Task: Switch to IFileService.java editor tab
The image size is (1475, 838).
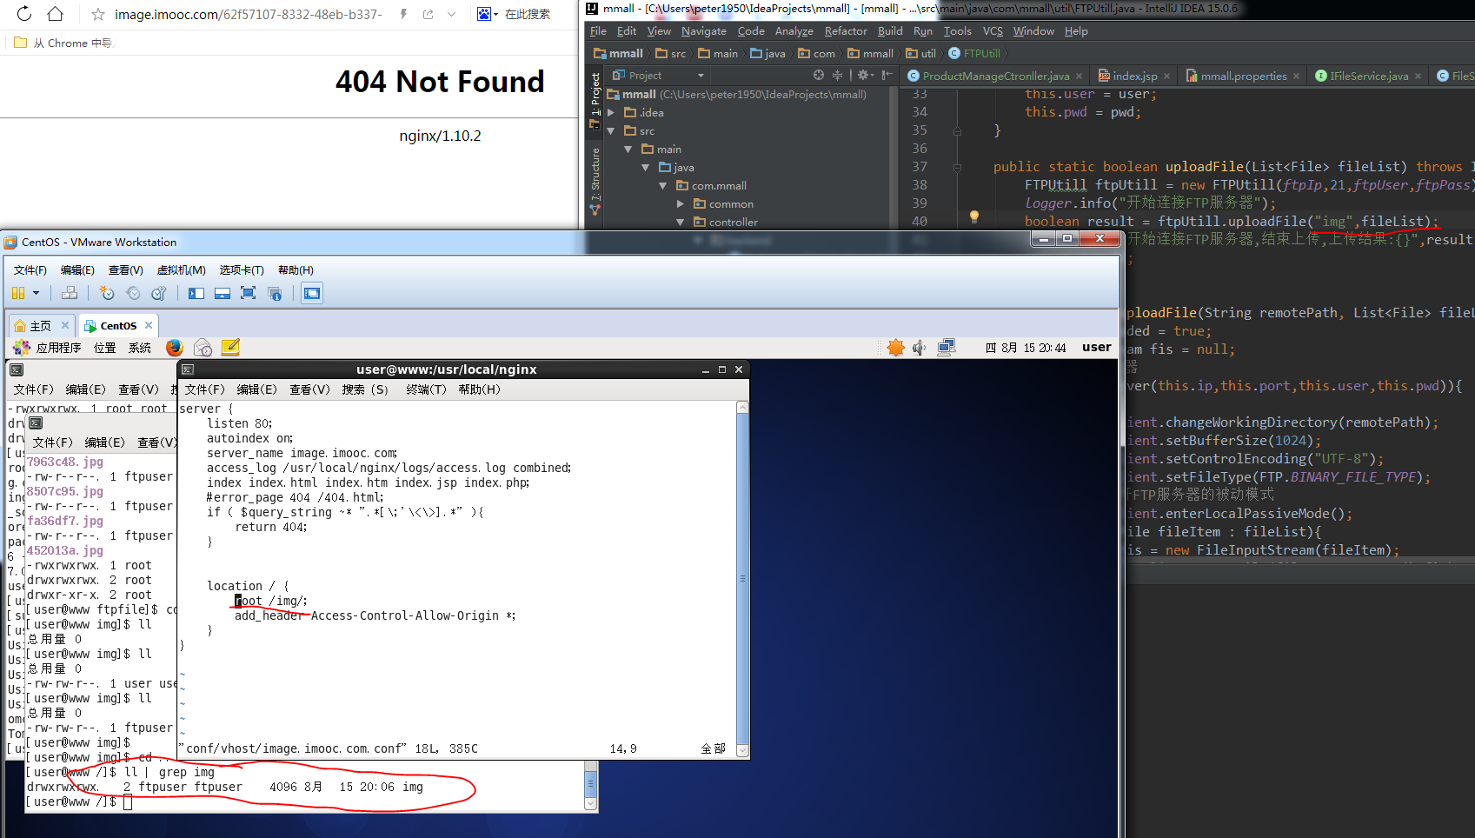Action: pyautogui.click(x=1369, y=76)
